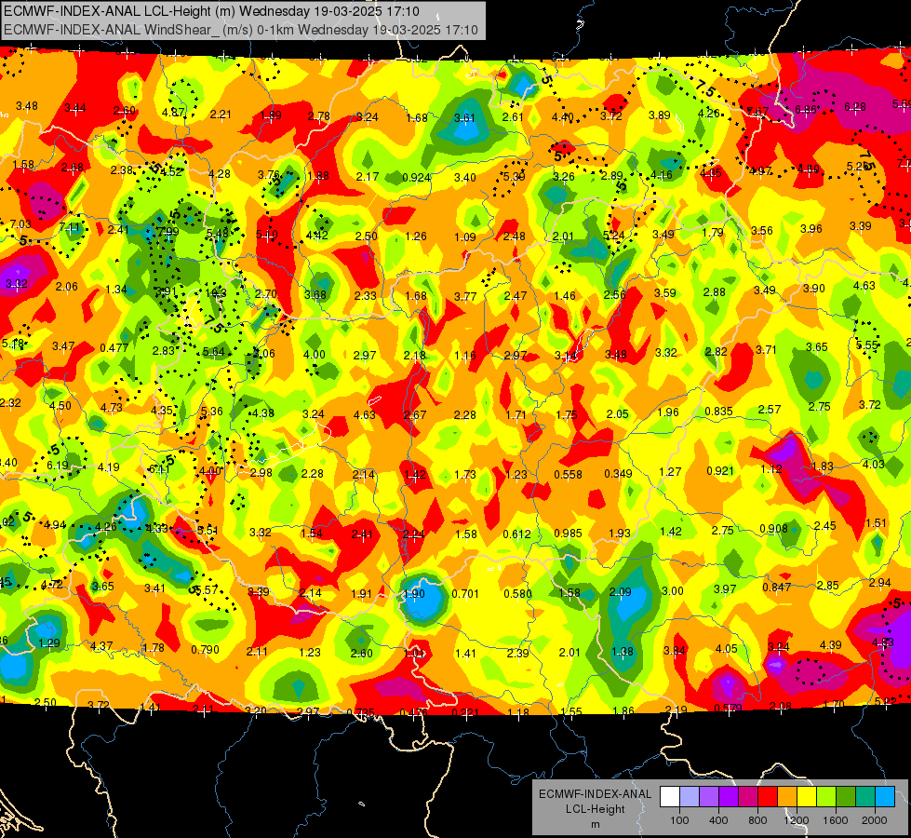
Task: Click the wind shear value 0.985
Action: (x=568, y=534)
